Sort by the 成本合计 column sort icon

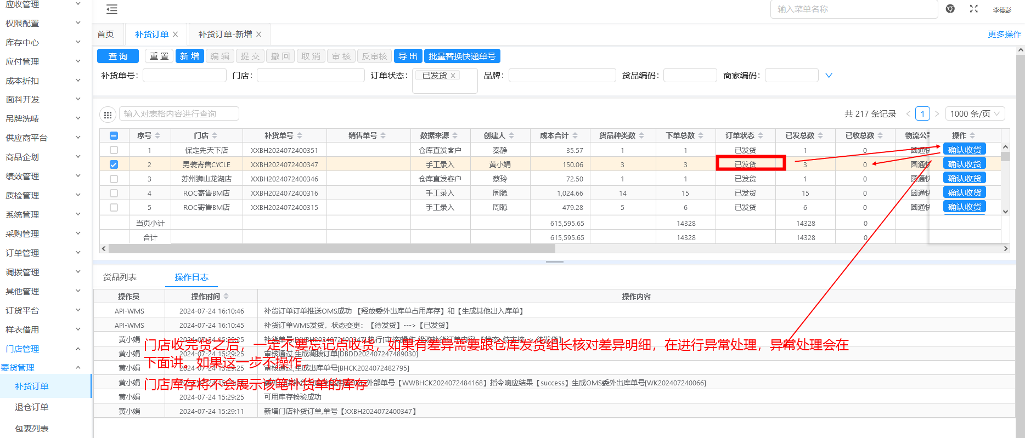pos(575,135)
